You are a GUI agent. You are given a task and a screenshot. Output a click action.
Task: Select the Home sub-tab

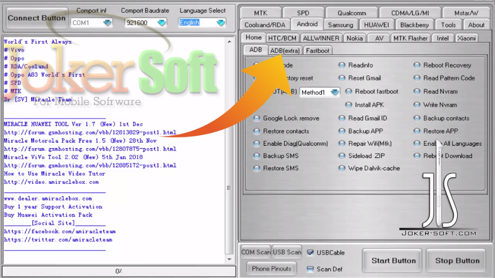coord(253,37)
